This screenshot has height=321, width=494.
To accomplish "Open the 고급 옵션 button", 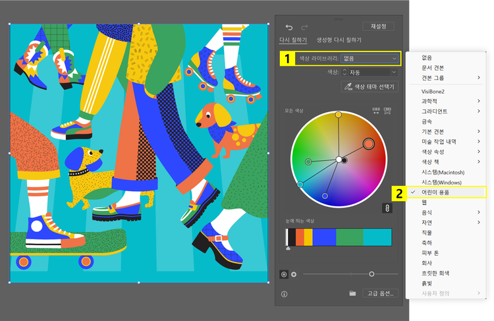I will tap(380, 293).
